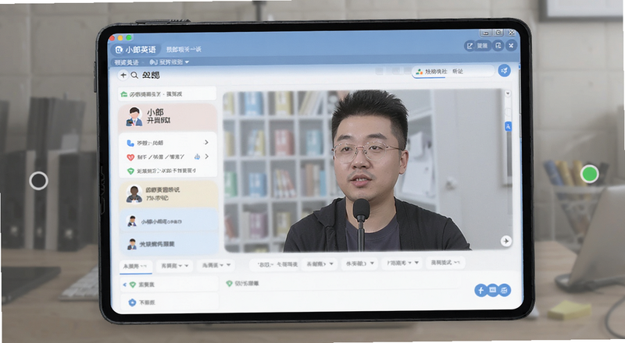Screen dimensions: 625x343
Task: Click the pencil edit button in the title bar
Action: point(470,46)
